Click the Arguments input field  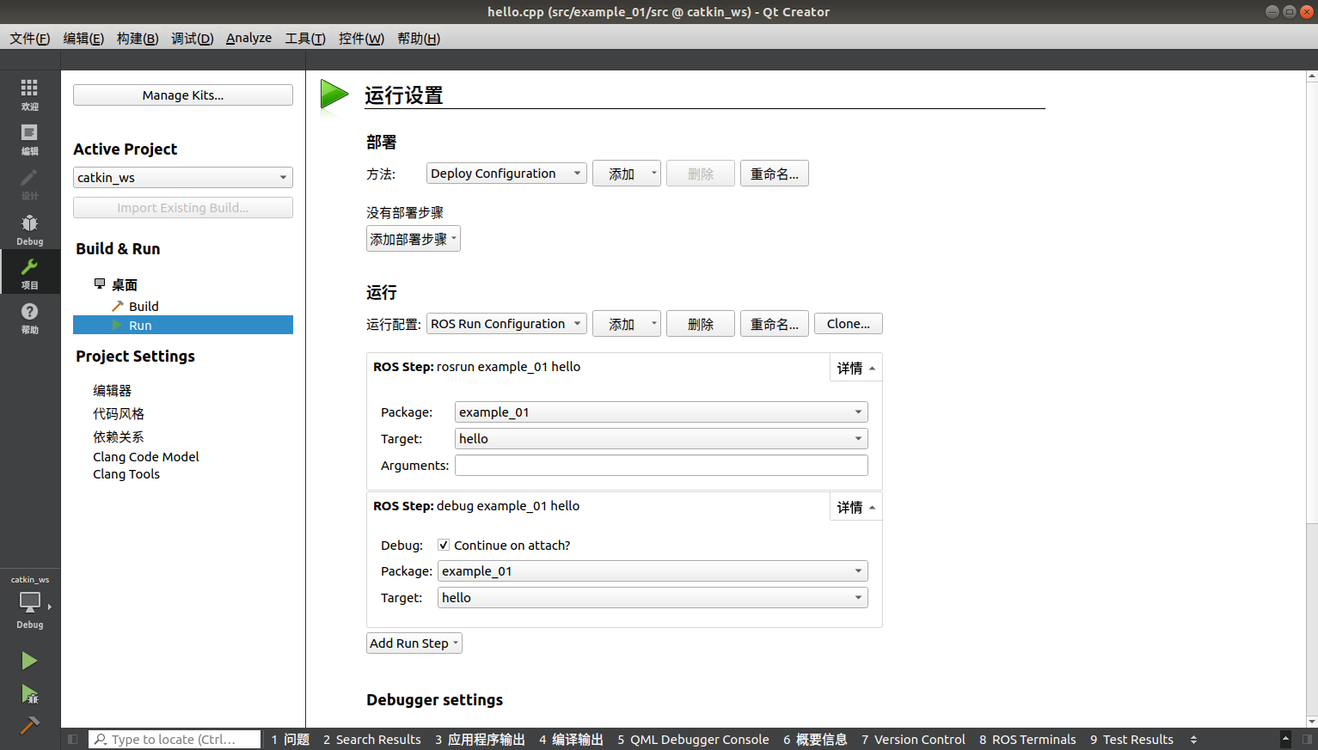(x=661, y=465)
